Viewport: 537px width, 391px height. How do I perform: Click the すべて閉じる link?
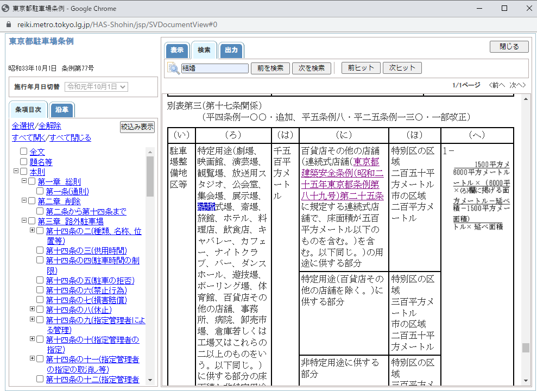pos(71,137)
